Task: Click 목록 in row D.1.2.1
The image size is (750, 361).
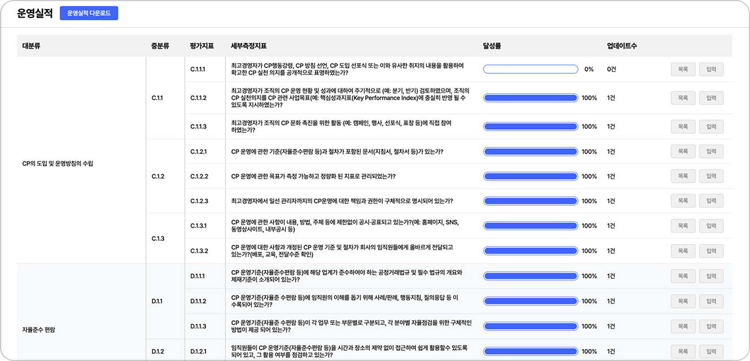Action: tap(683, 351)
